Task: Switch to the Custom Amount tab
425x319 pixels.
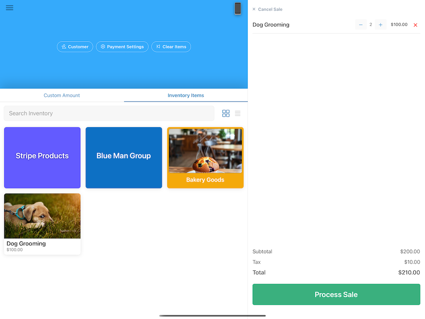Action: pos(62,95)
